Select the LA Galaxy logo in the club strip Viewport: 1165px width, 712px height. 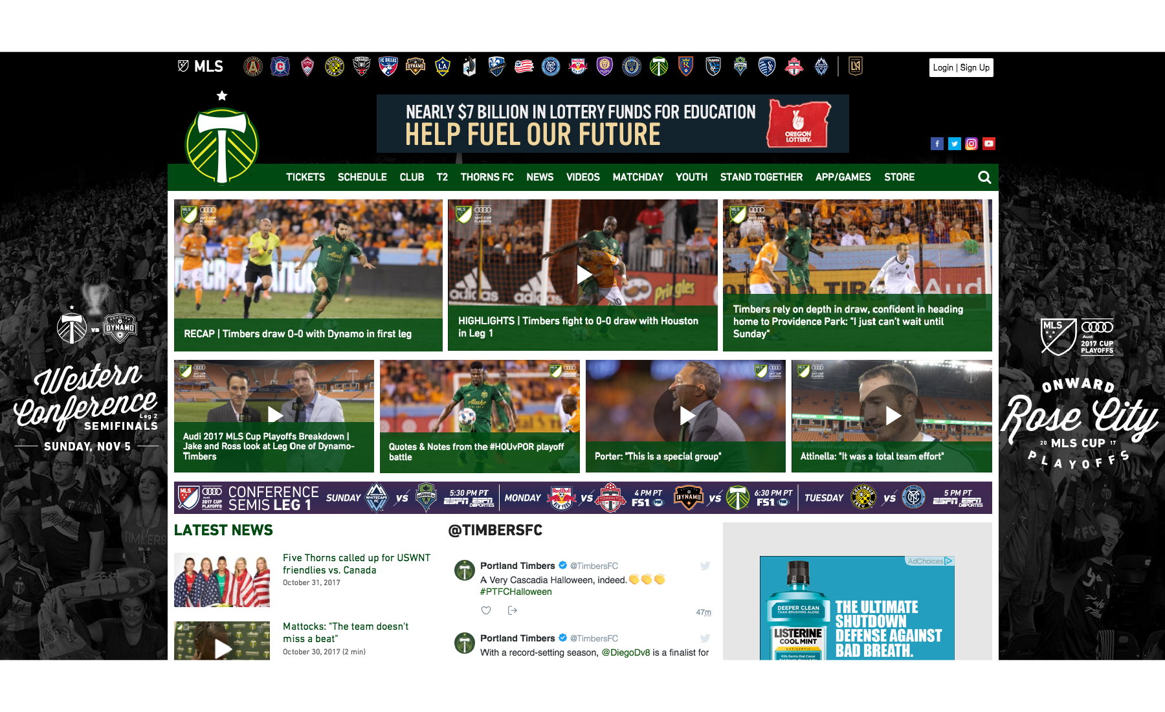442,67
